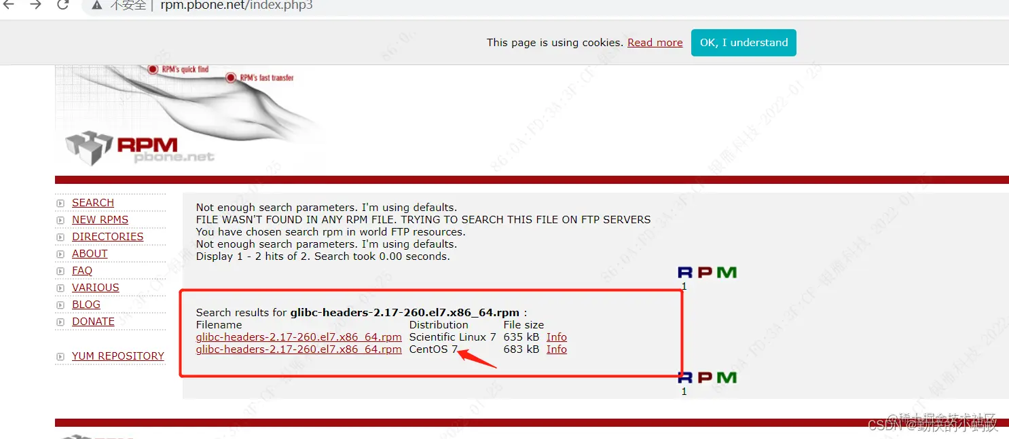The width and height of the screenshot is (1009, 439).
Task: Click the bullet icon beside YUM REPOSITORY
Action: [x=60, y=357]
